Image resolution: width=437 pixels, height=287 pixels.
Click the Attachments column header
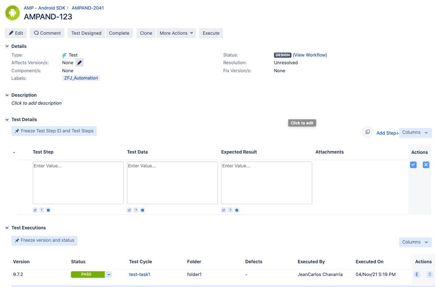329,152
